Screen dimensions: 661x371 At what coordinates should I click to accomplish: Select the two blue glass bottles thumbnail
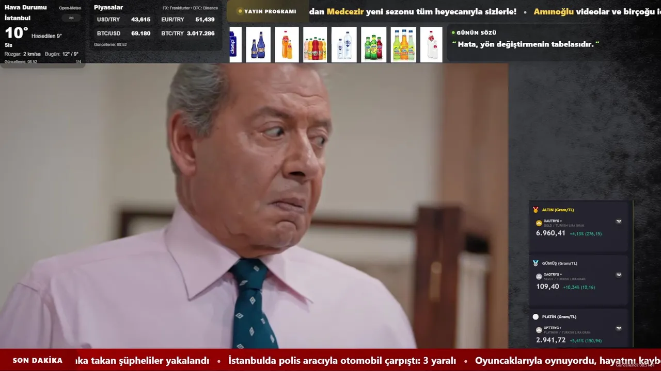[258, 45]
